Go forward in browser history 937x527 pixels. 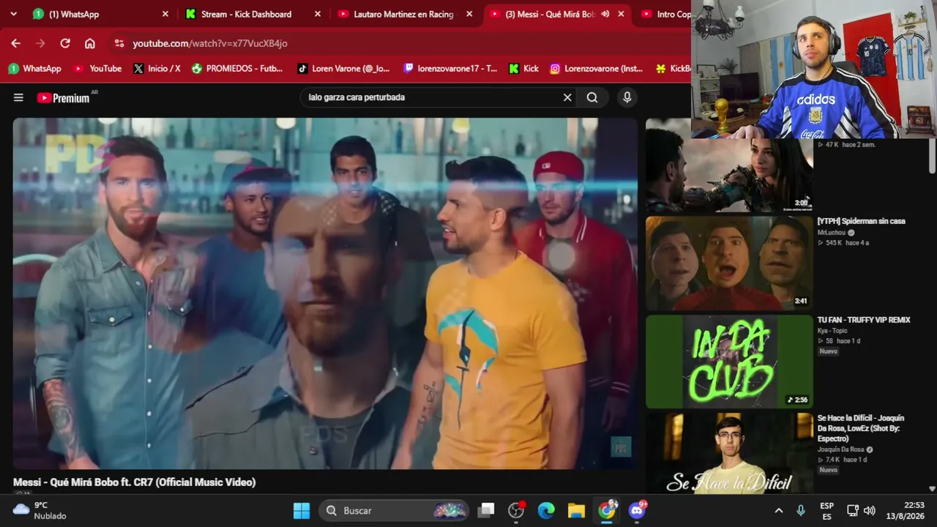pyautogui.click(x=40, y=43)
